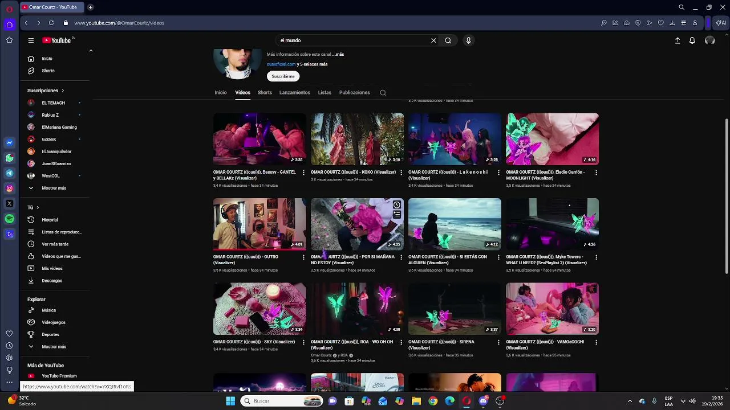Clear the search box text

(x=433, y=40)
